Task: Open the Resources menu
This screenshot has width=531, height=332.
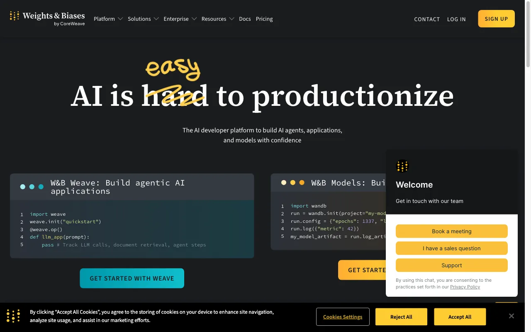Action: (214, 19)
